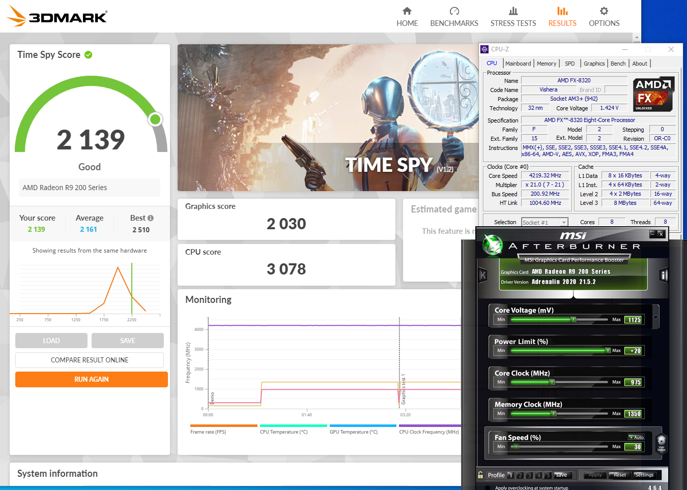Open the Graphics tab in CPU-Z
The width and height of the screenshot is (687, 490).
tap(594, 64)
